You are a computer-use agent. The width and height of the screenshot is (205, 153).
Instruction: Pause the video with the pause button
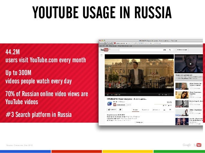click(108, 95)
